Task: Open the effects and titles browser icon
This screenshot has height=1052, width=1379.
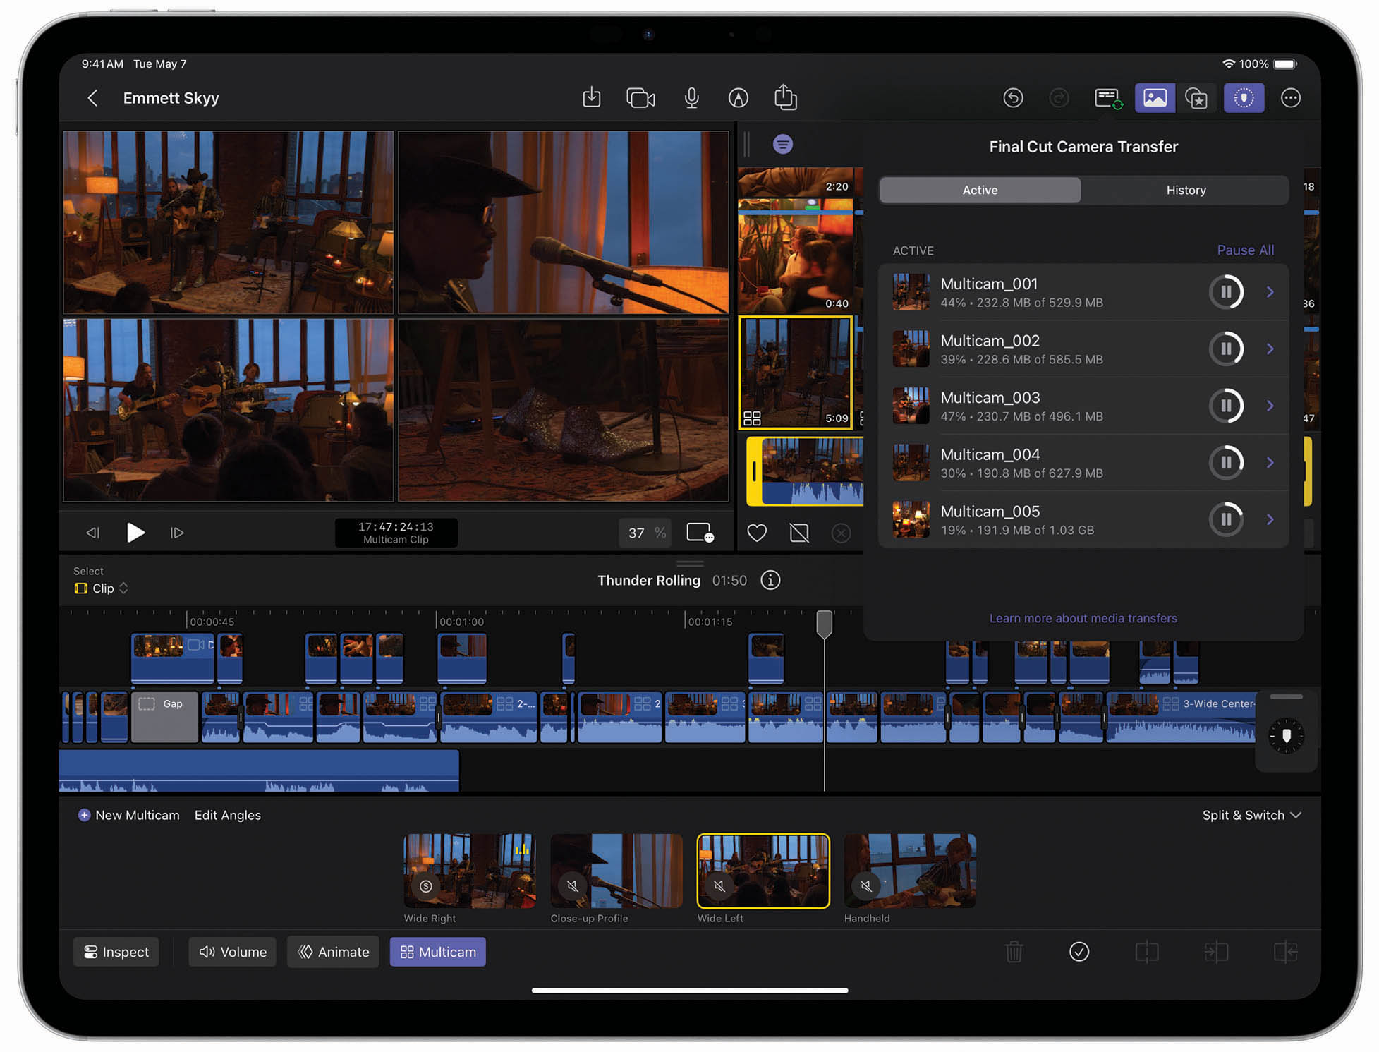Action: click(1196, 98)
